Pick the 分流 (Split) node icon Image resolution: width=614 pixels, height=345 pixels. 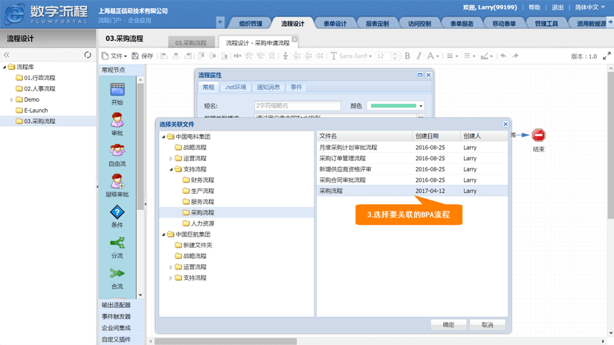(117, 243)
